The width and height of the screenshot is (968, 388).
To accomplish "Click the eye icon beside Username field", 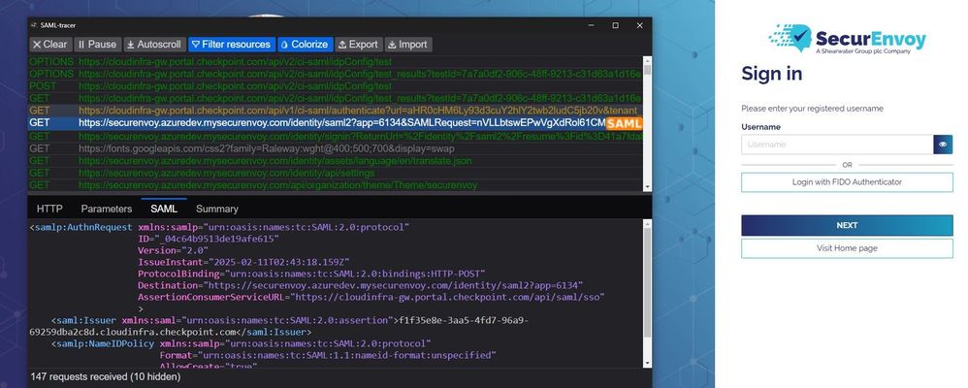I will tap(943, 145).
